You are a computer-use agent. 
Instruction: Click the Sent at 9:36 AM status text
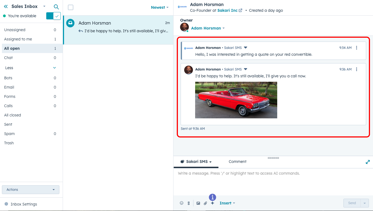193,128
